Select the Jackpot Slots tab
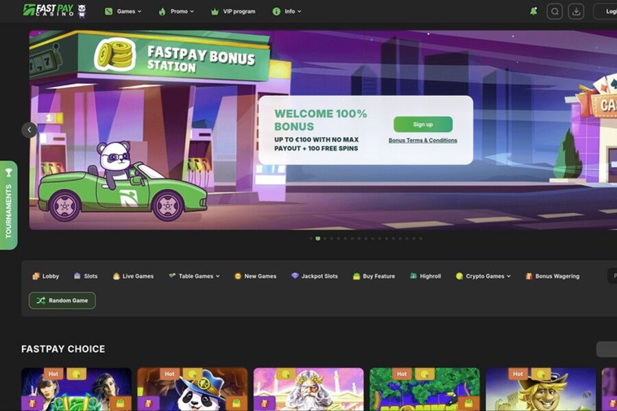The width and height of the screenshot is (617, 411). pyautogui.click(x=315, y=276)
